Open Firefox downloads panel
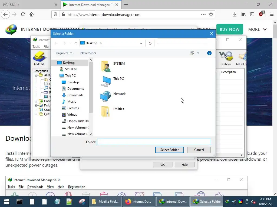 [235, 14]
